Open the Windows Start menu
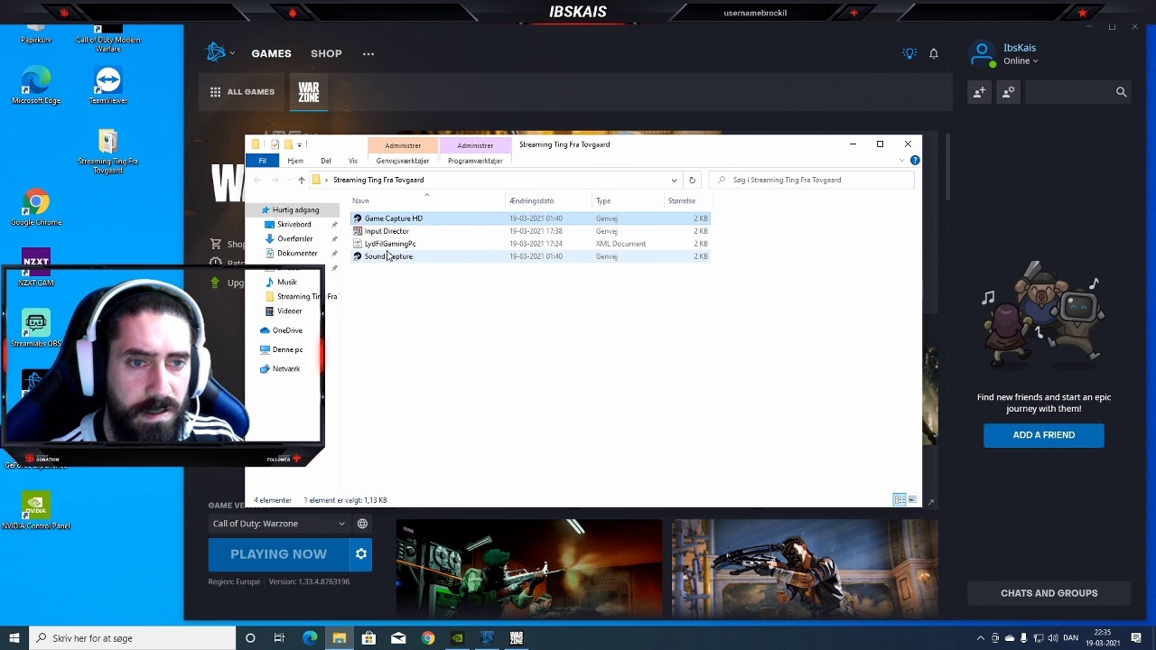Screen dimensions: 1156x650 point(14,638)
